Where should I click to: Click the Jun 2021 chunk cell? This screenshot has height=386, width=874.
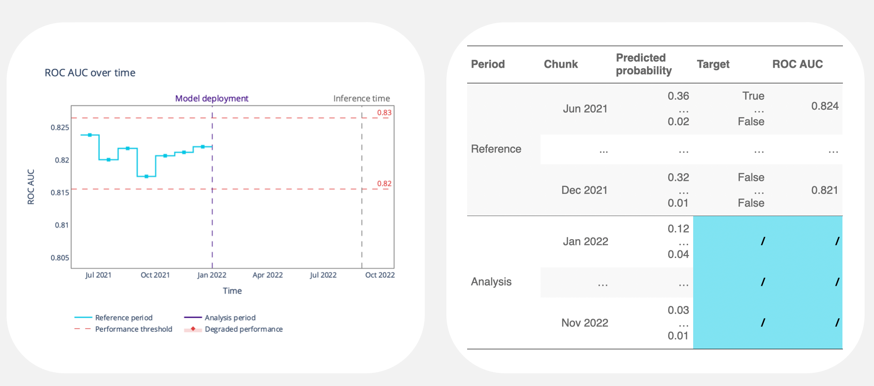click(x=585, y=109)
